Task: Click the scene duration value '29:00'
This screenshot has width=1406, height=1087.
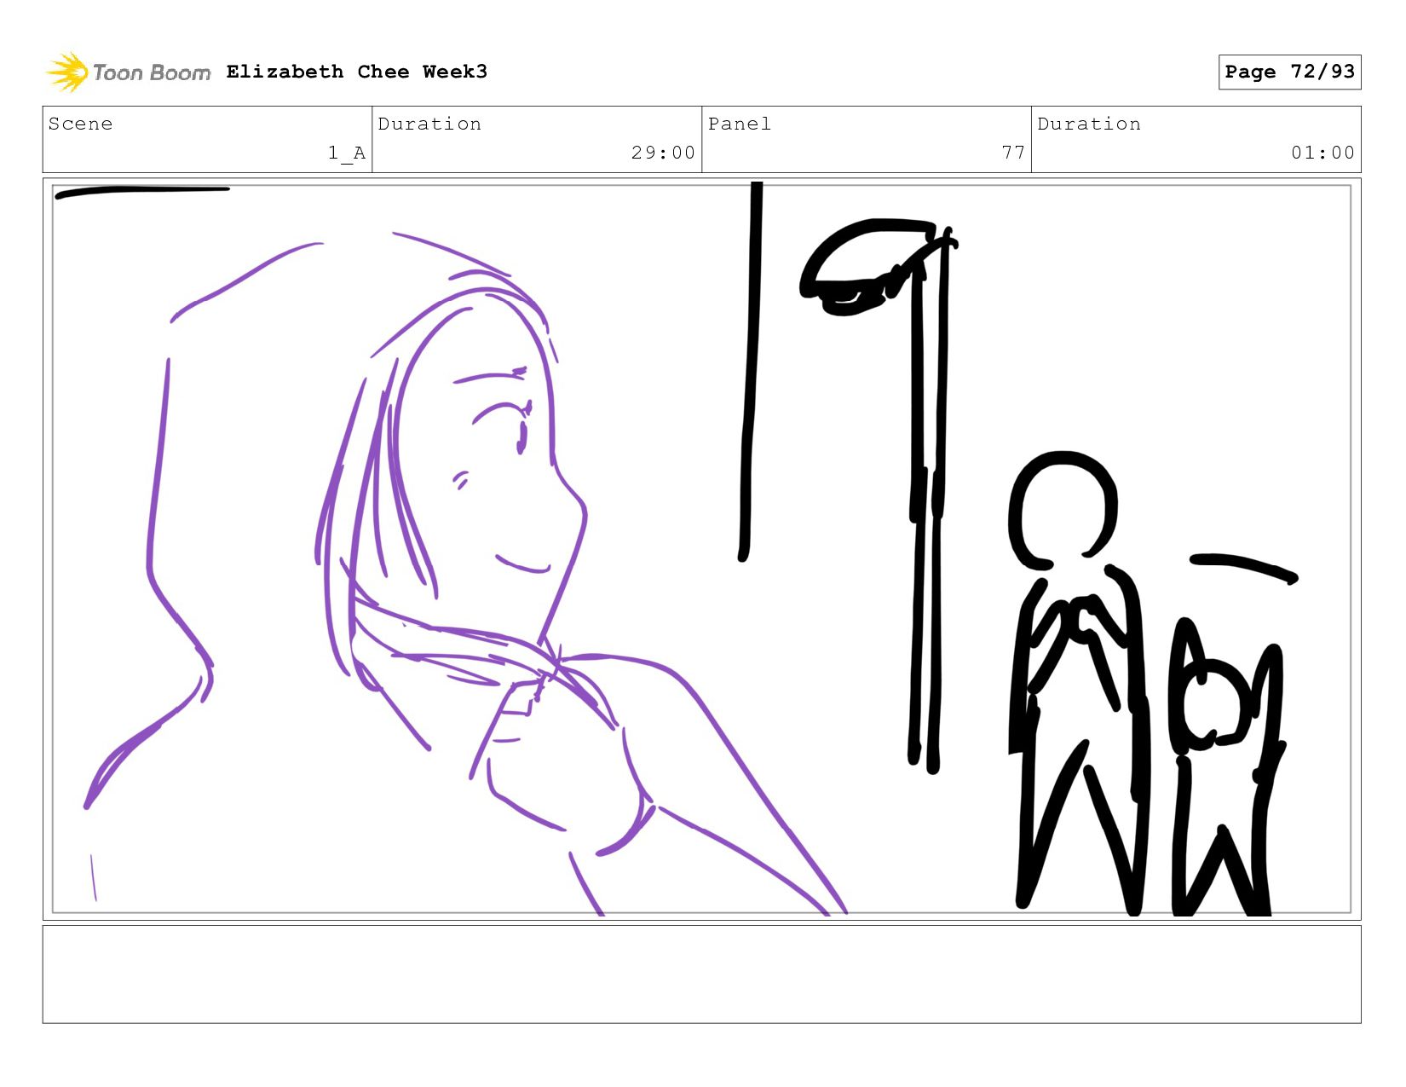Action: [x=663, y=153]
